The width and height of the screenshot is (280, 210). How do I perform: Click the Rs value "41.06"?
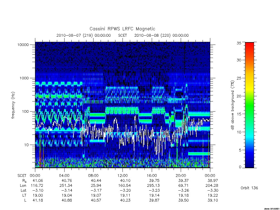click(x=38, y=180)
